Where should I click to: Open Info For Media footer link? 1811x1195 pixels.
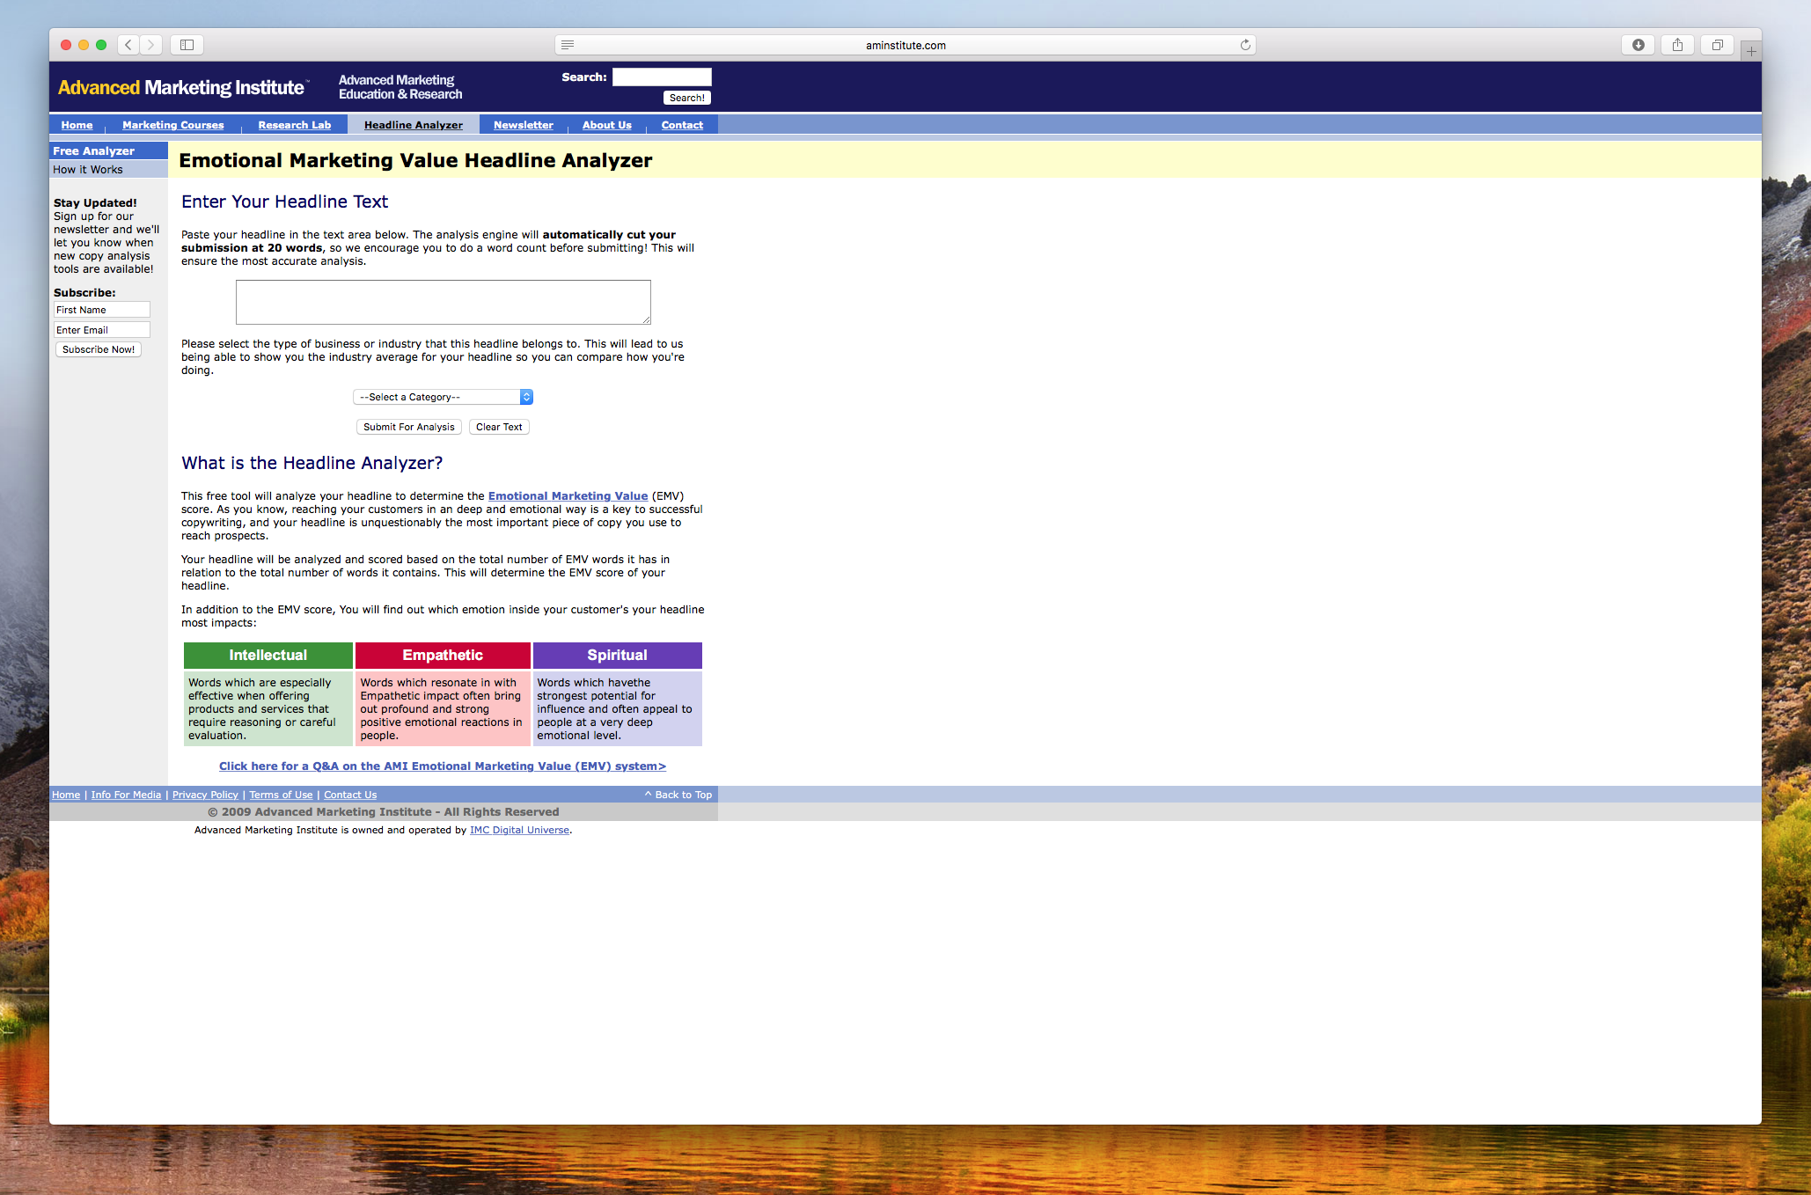[126, 795]
